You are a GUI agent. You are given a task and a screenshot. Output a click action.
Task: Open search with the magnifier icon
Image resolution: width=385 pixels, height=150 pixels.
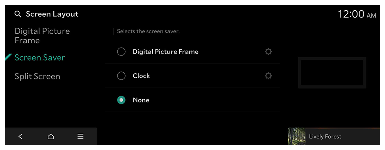[x=17, y=14]
